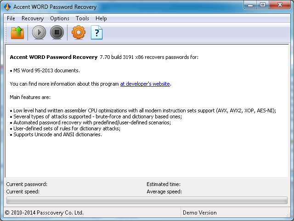Open the Options menu
The image size is (294, 221).
(60, 18)
